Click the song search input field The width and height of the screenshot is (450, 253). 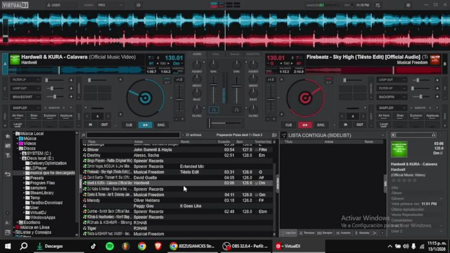133,135
